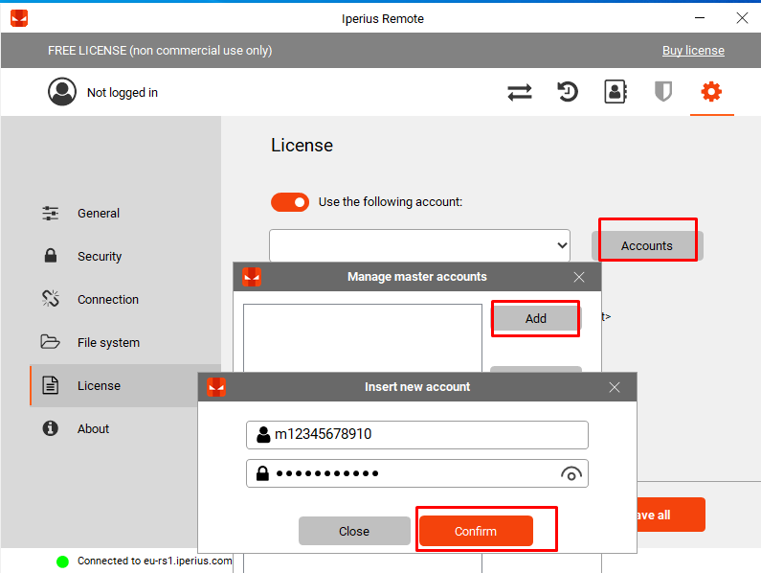Click the Iperius logo in Manage master accounts title

click(x=252, y=277)
